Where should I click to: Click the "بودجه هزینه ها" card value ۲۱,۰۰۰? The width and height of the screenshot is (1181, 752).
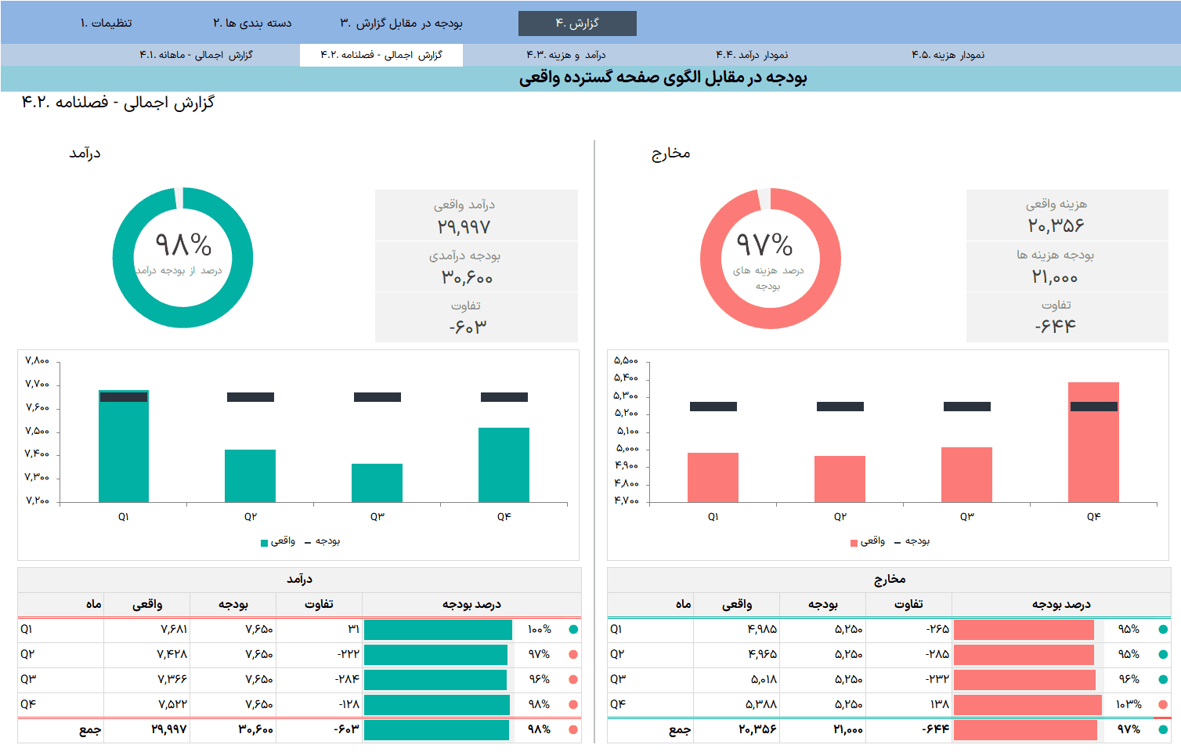click(1055, 277)
